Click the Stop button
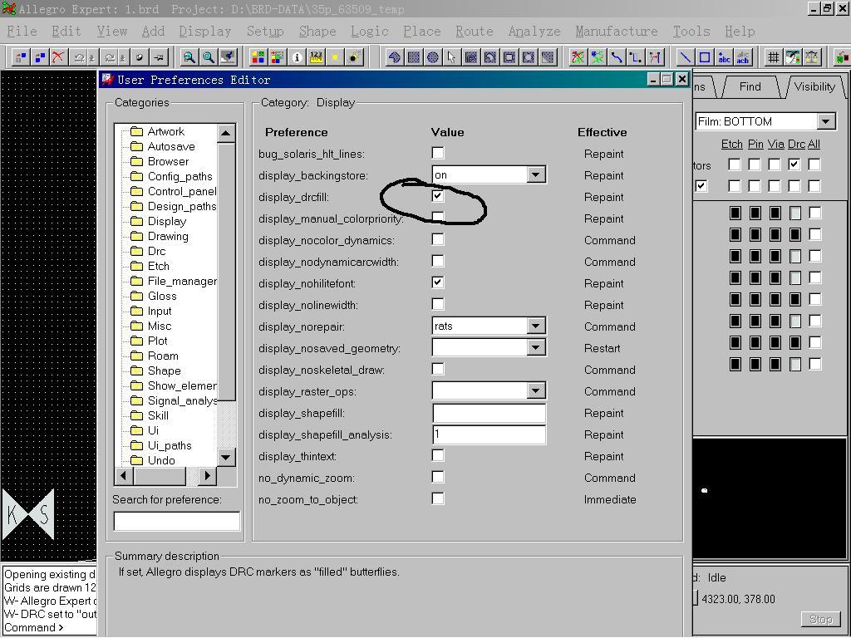This screenshot has height=638, width=851. coord(820,619)
